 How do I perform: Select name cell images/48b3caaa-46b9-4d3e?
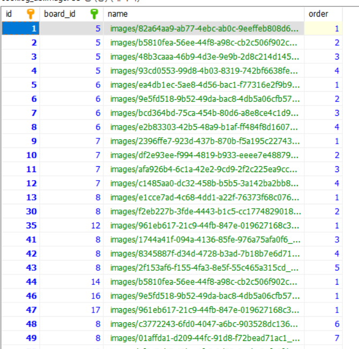pos(204,57)
